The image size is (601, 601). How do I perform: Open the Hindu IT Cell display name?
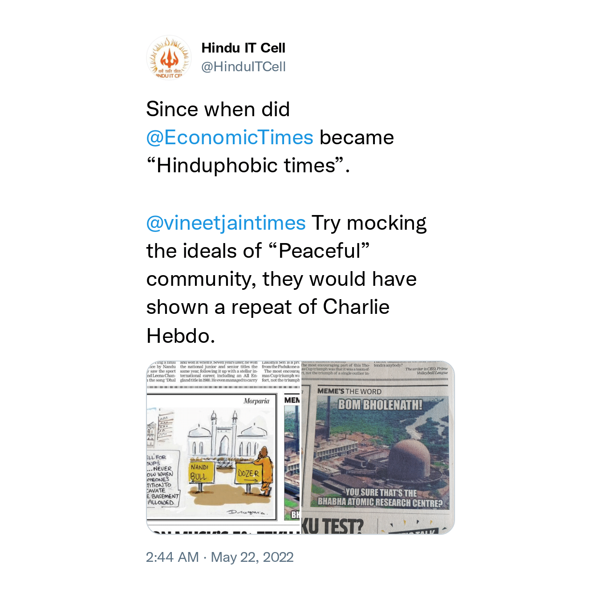pyautogui.click(x=243, y=48)
